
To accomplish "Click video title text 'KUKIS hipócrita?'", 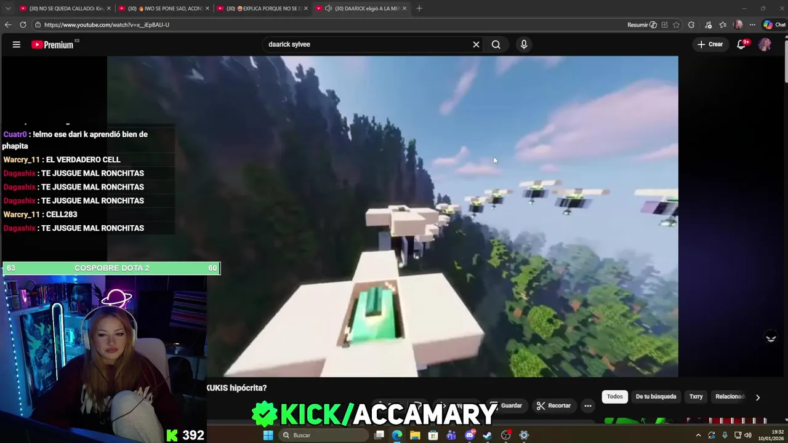I will point(237,388).
